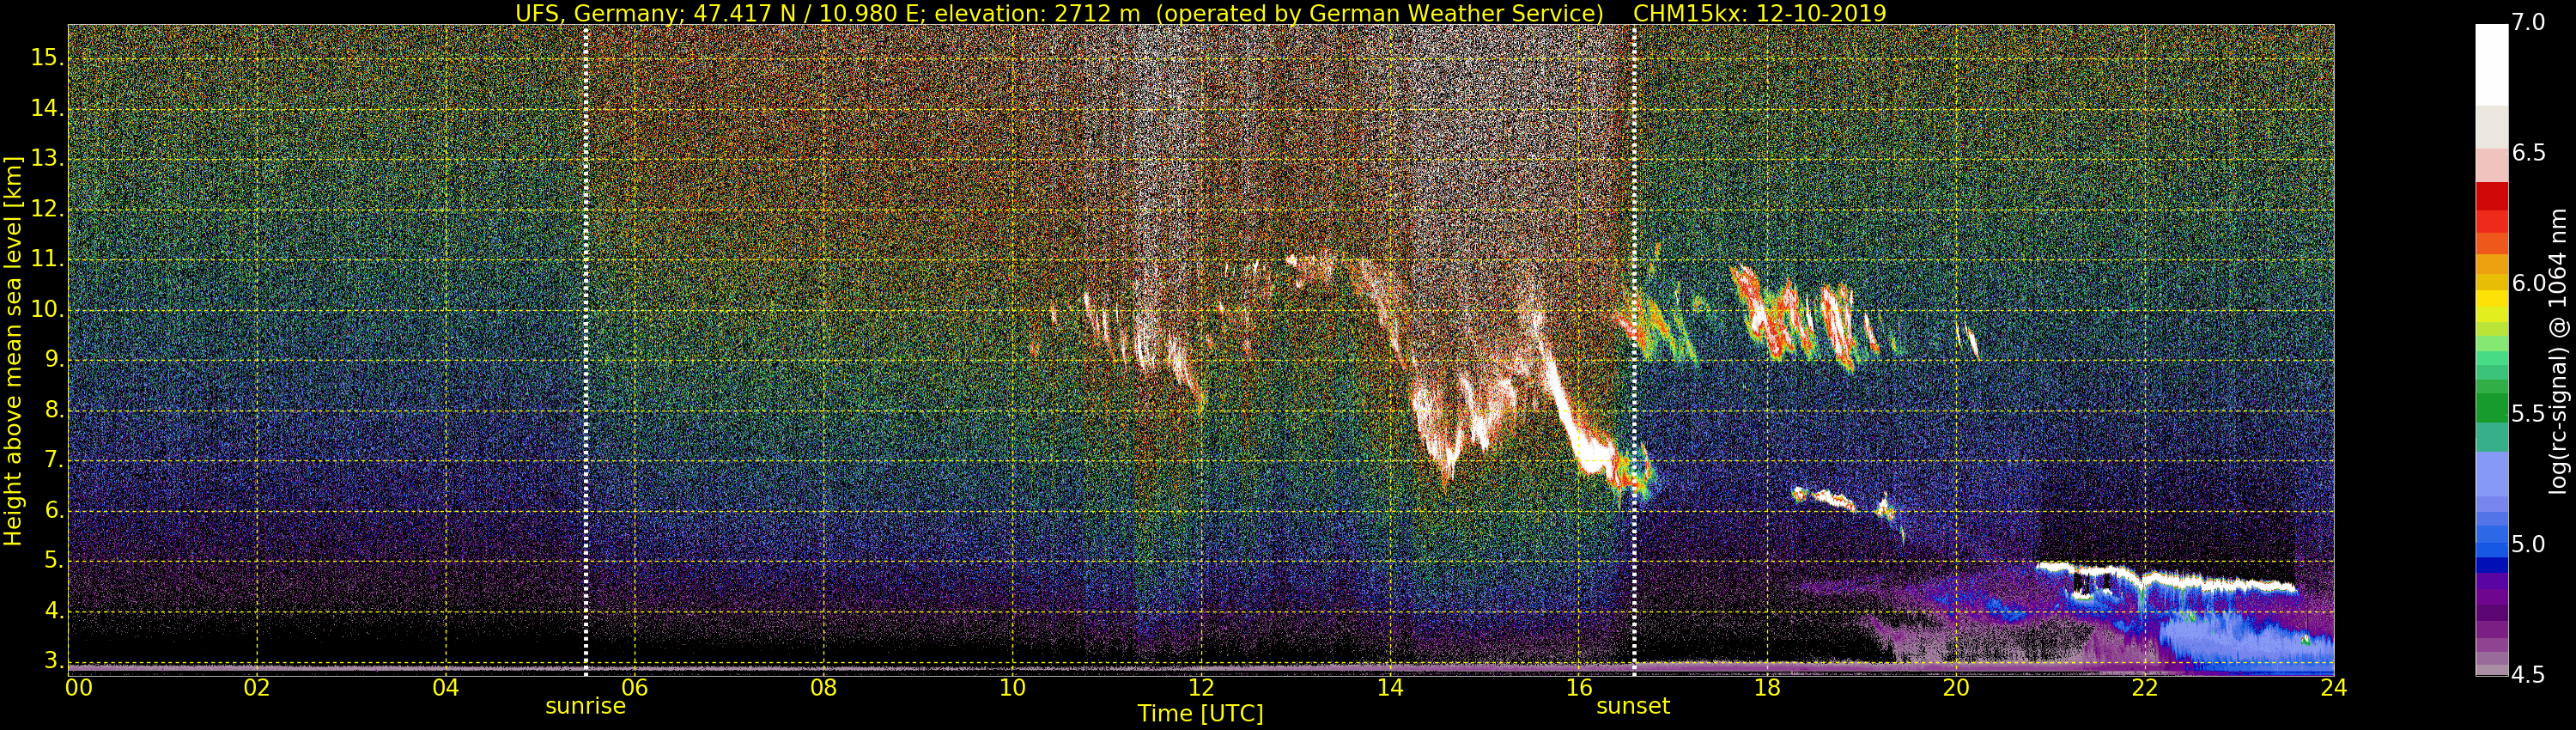Click time-axis tick label "16"
The height and width of the screenshot is (730, 2576).
point(1578,687)
